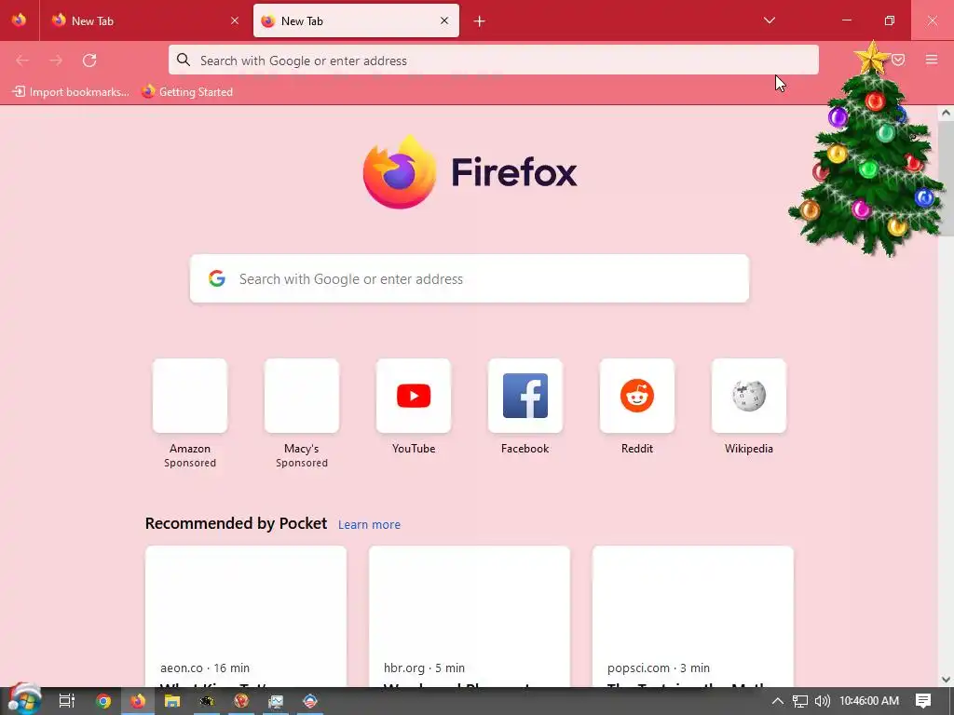Open Task View on the taskbar
Image resolution: width=954 pixels, height=715 pixels.
coord(67,701)
